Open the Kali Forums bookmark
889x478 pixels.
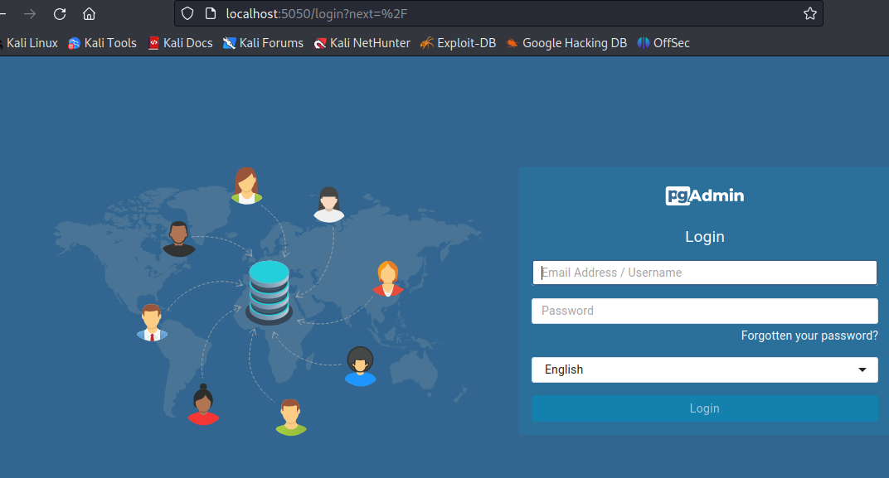coord(263,43)
